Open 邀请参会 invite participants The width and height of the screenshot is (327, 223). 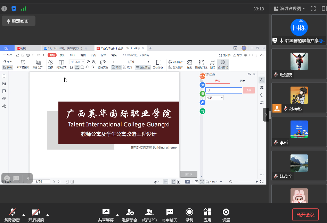coord(130,215)
